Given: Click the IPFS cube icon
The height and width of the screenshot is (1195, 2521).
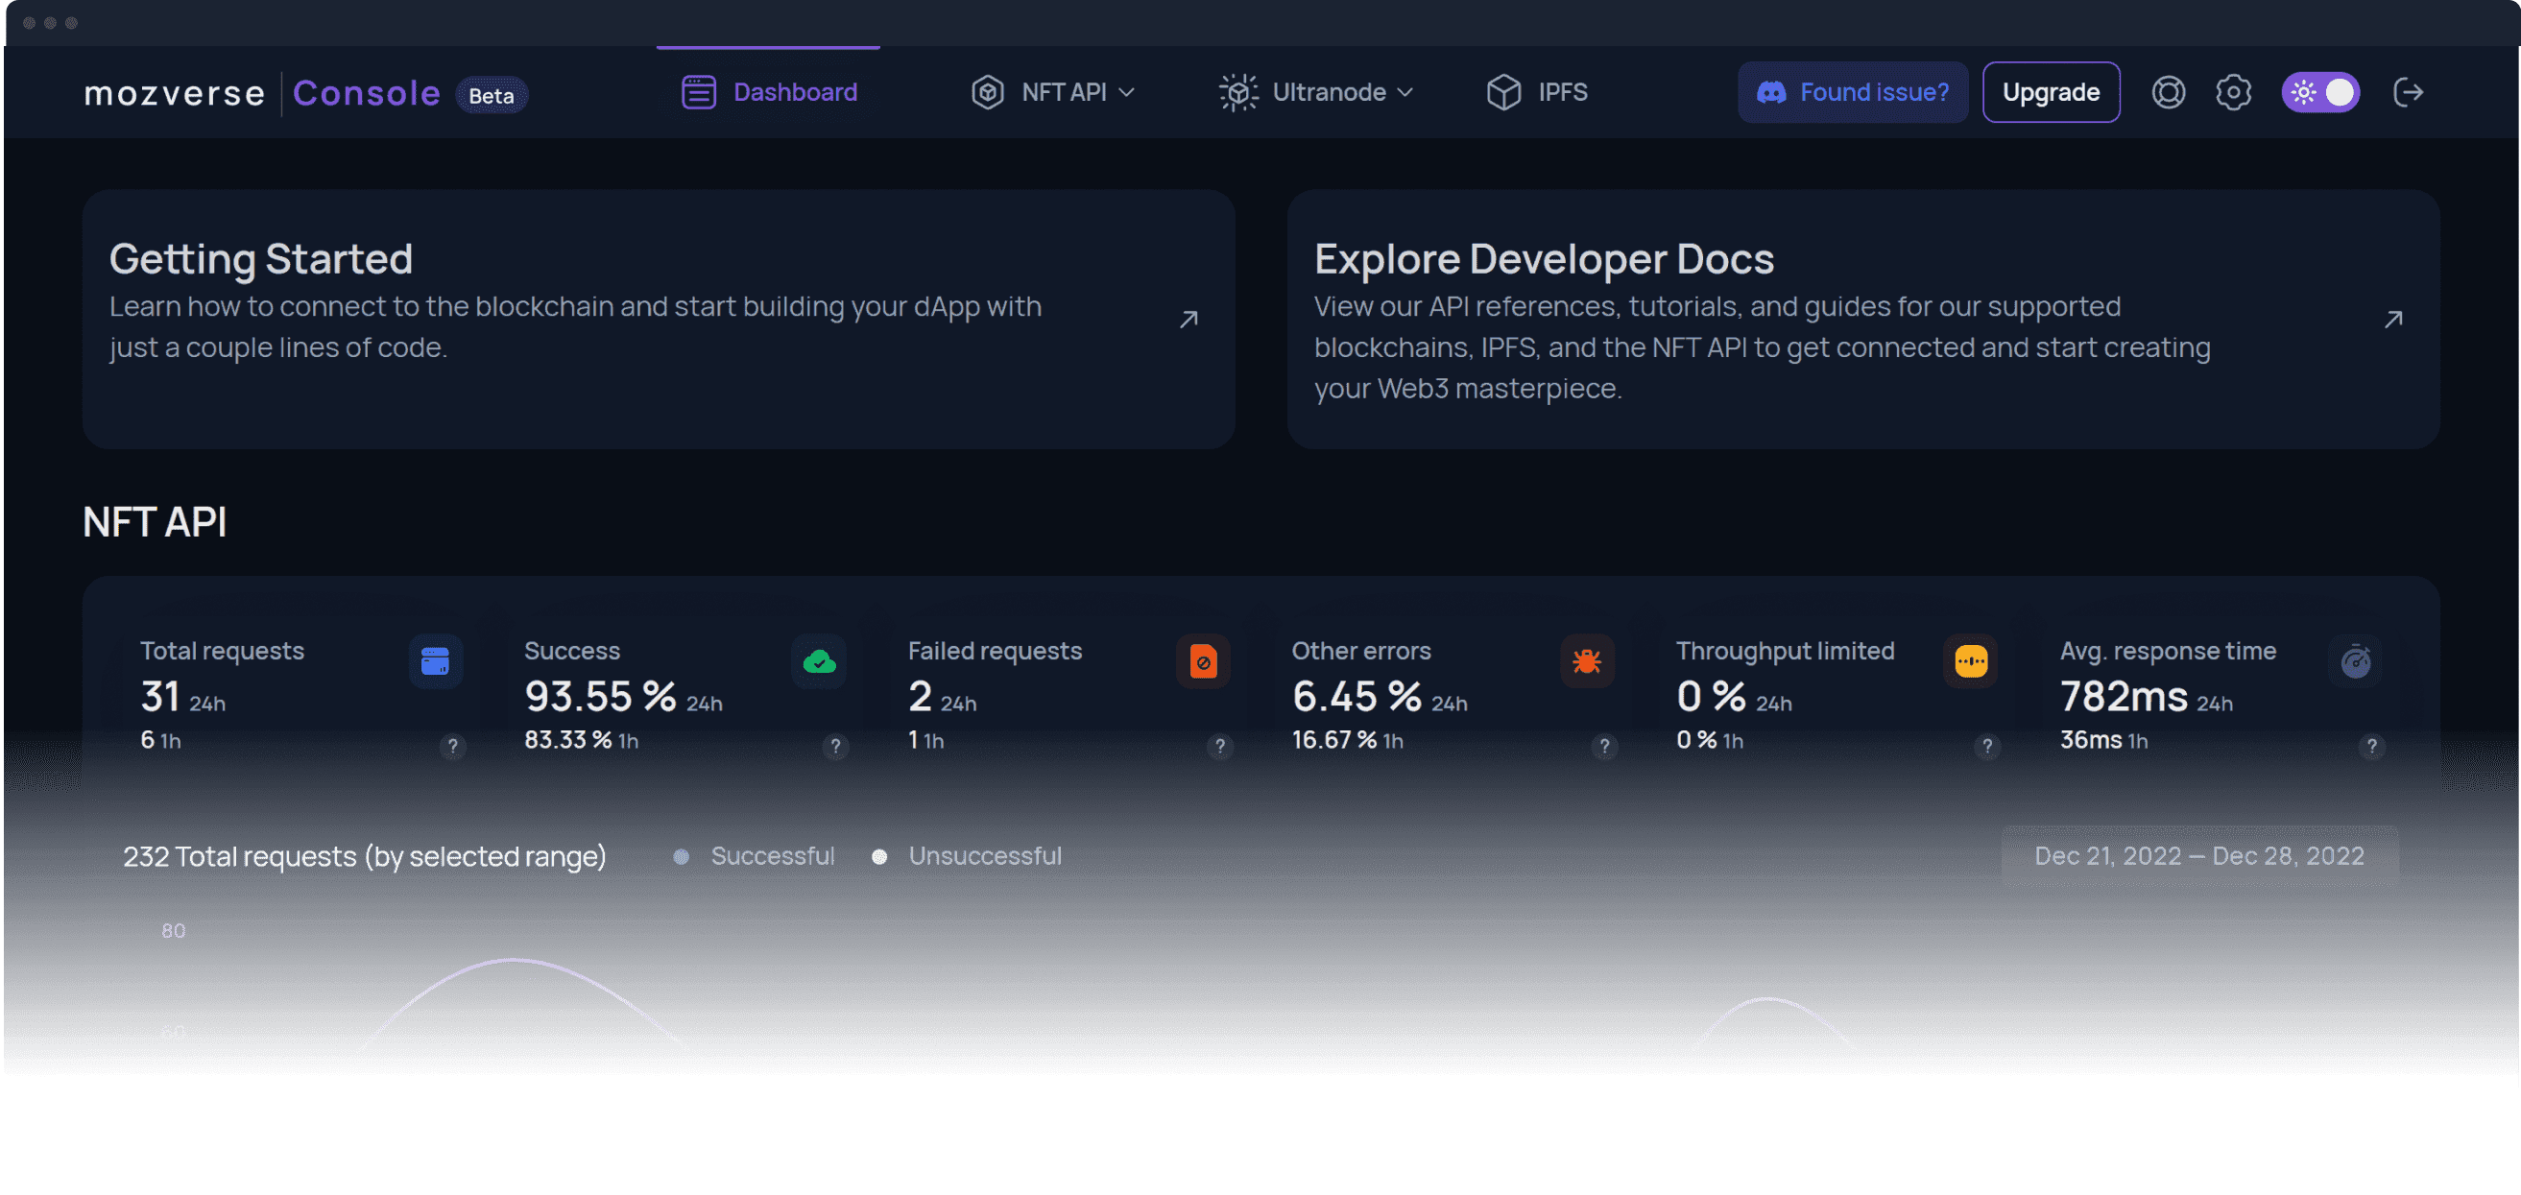Looking at the screenshot, I should (1503, 92).
